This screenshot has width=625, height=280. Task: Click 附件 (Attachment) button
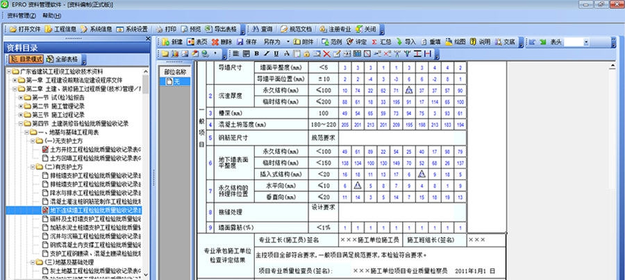(x=303, y=42)
